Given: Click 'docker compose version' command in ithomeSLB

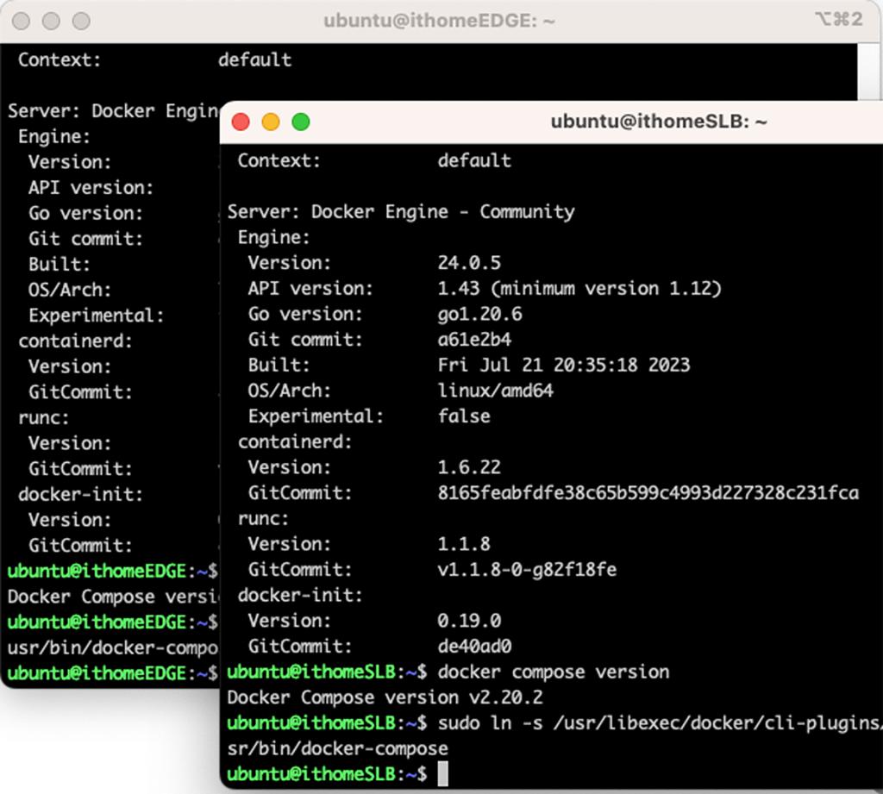Looking at the screenshot, I should 554,672.
